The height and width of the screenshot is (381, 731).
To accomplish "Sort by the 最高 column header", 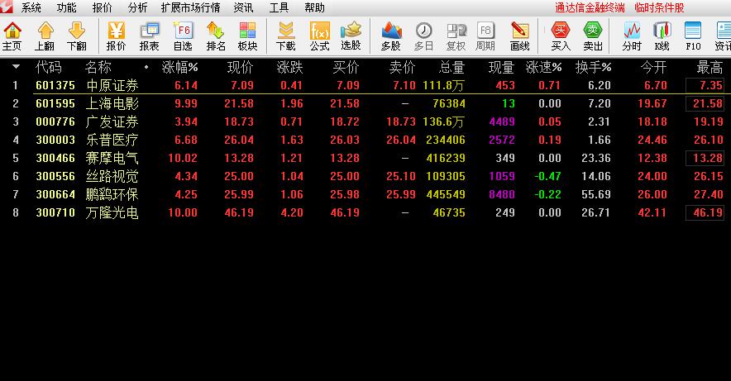I will pos(709,68).
